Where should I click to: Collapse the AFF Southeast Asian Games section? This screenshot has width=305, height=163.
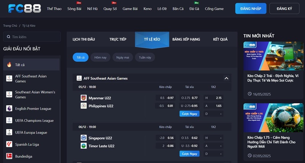pyautogui.click(x=226, y=78)
